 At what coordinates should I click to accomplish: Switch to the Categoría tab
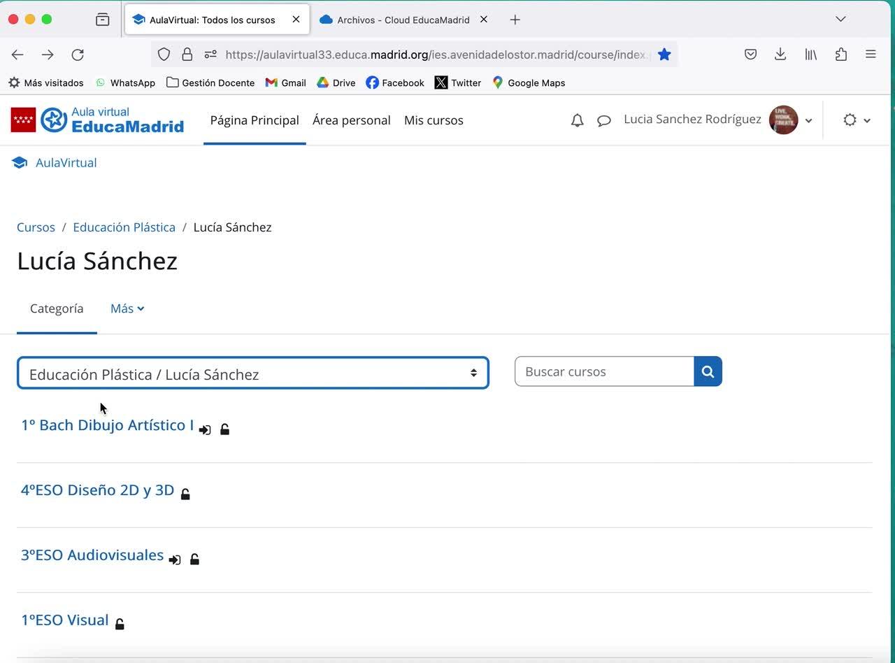[57, 308]
